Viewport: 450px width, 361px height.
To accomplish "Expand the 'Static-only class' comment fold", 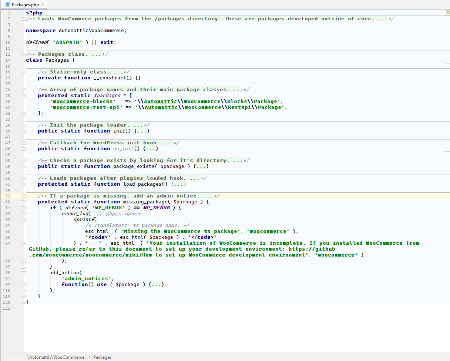I will tap(24, 72).
